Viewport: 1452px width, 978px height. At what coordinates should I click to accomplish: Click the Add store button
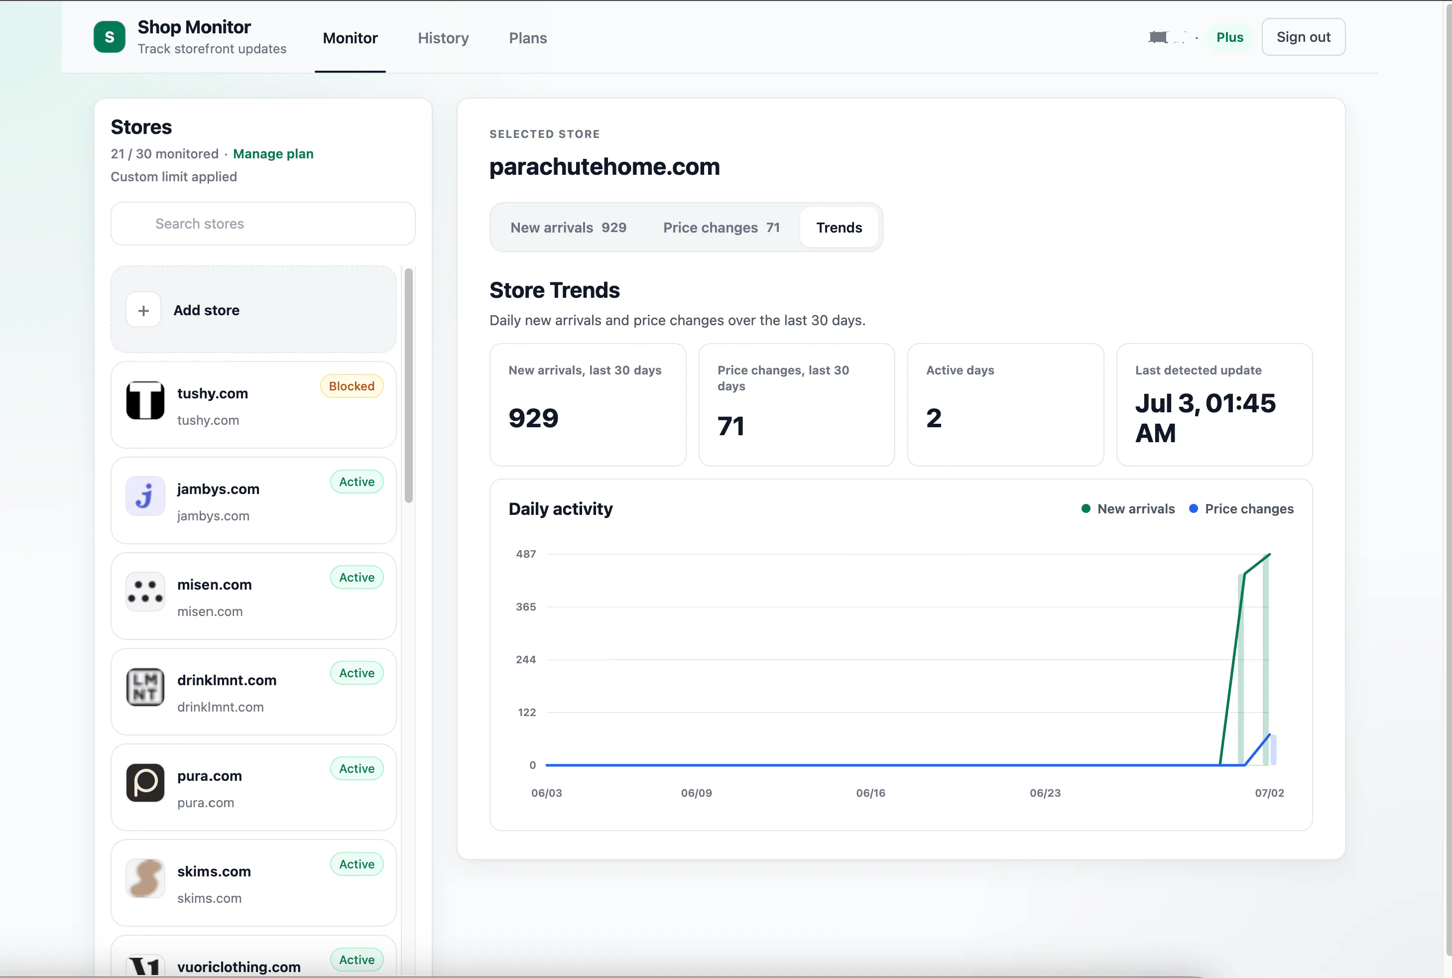[x=253, y=309]
